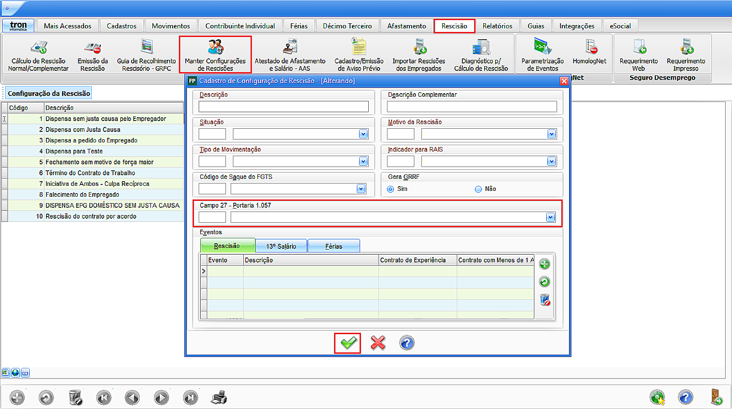Click the delete event trash icon
The width and height of the screenshot is (732, 409).
coord(545,300)
